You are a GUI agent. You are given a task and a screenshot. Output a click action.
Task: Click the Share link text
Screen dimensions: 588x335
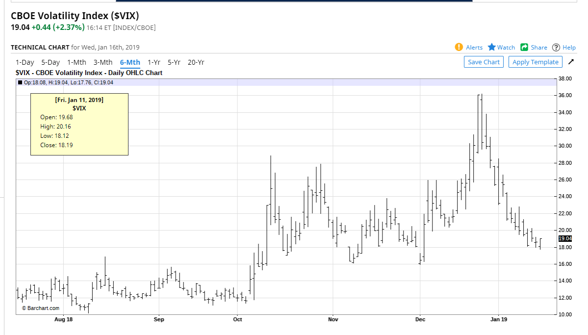(539, 47)
